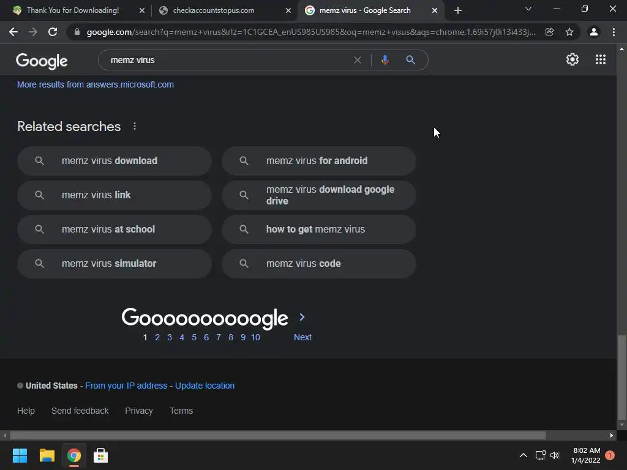Search 'memz virus for android' suggestion

coord(318,161)
